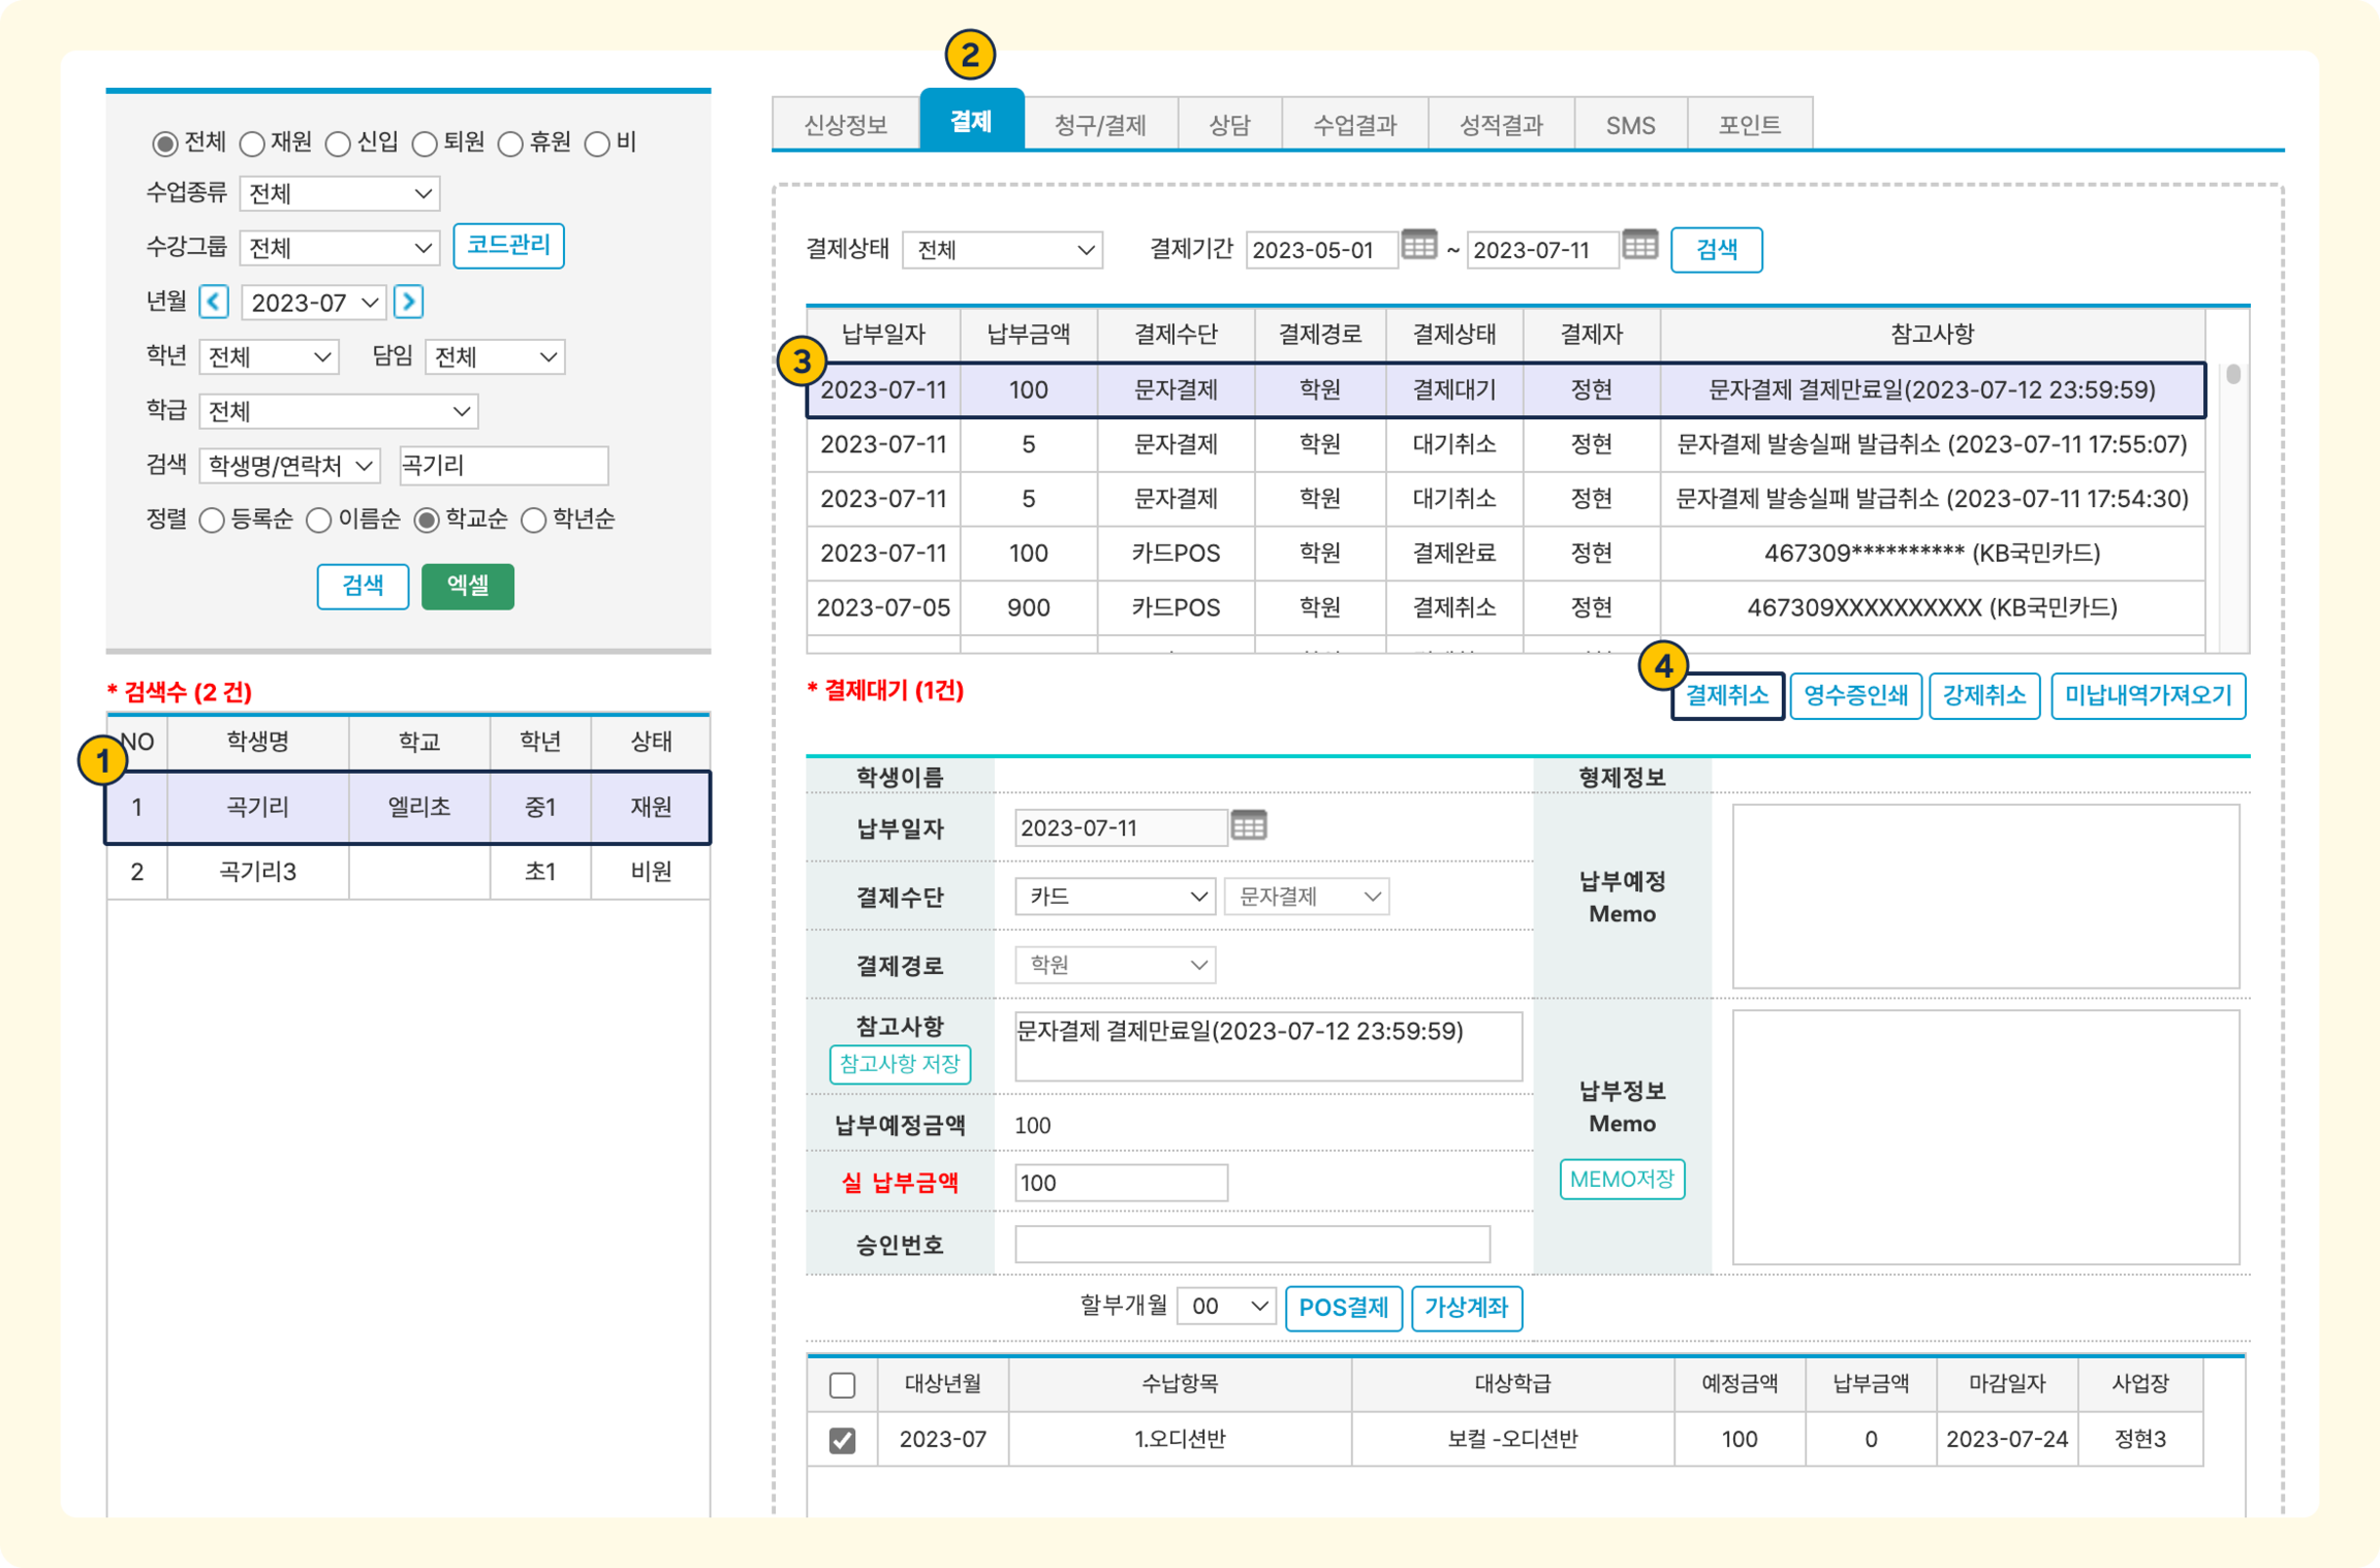
Task: Open the 수업종류 dropdown
Action: [x=339, y=194]
